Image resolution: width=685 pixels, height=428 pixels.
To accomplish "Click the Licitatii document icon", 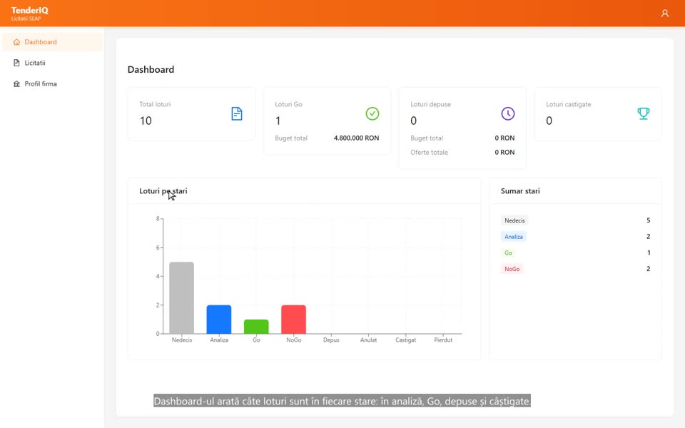I will point(16,63).
